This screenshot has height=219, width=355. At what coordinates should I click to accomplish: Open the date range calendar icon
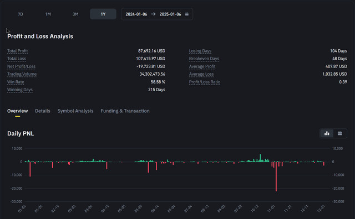(x=187, y=14)
